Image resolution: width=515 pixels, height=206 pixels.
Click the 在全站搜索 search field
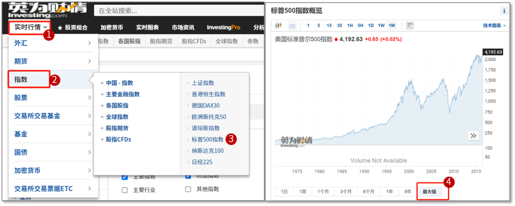[179, 10]
